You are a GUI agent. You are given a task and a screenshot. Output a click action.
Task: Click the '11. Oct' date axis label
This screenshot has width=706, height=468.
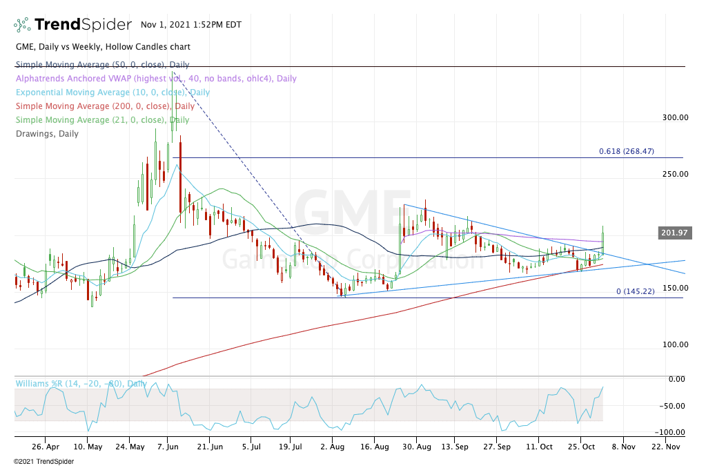[x=540, y=447]
